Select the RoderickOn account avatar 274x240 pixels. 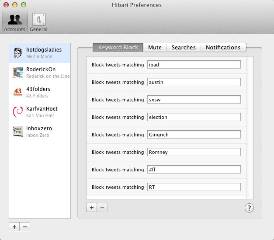point(18,73)
